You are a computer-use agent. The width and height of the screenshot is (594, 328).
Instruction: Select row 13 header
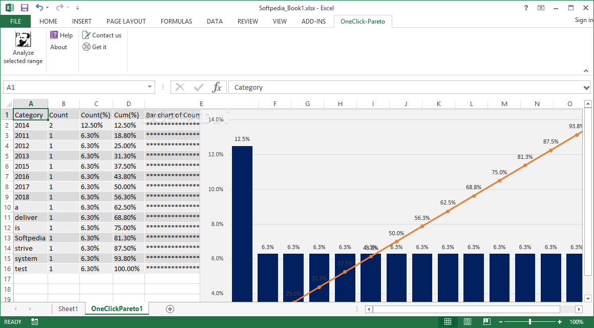pyautogui.click(x=7, y=238)
